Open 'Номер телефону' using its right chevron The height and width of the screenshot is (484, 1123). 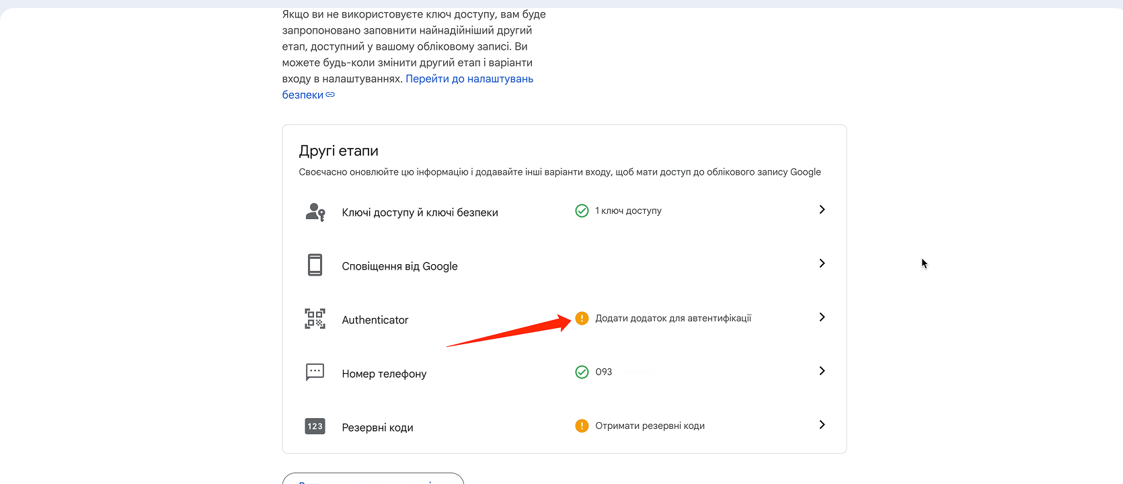click(x=822, y=371)
